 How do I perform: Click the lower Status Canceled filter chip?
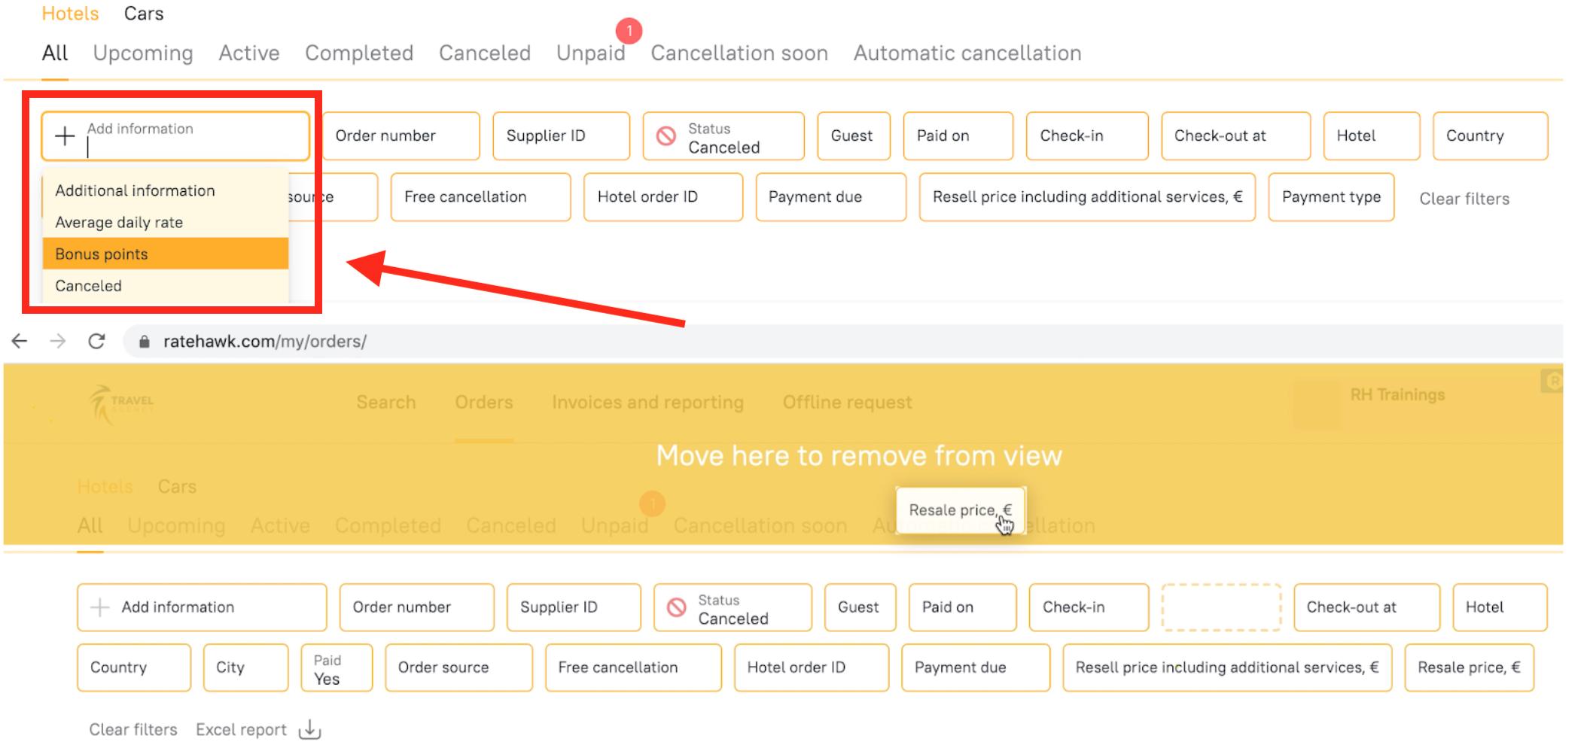tap(733, 608)
